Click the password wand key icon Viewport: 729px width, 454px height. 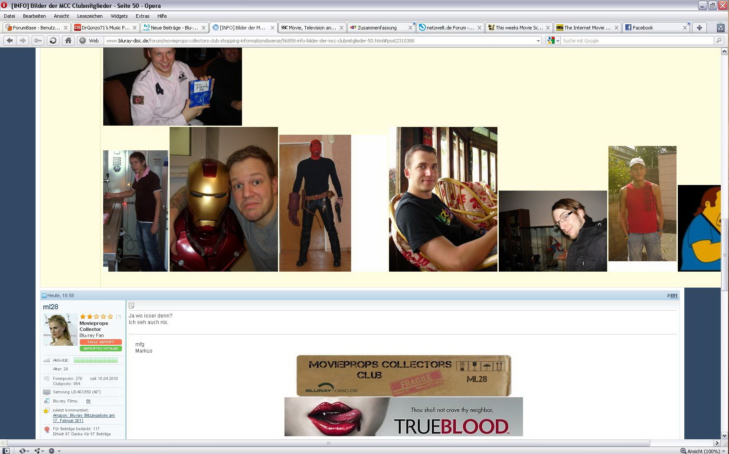(38, 40)
